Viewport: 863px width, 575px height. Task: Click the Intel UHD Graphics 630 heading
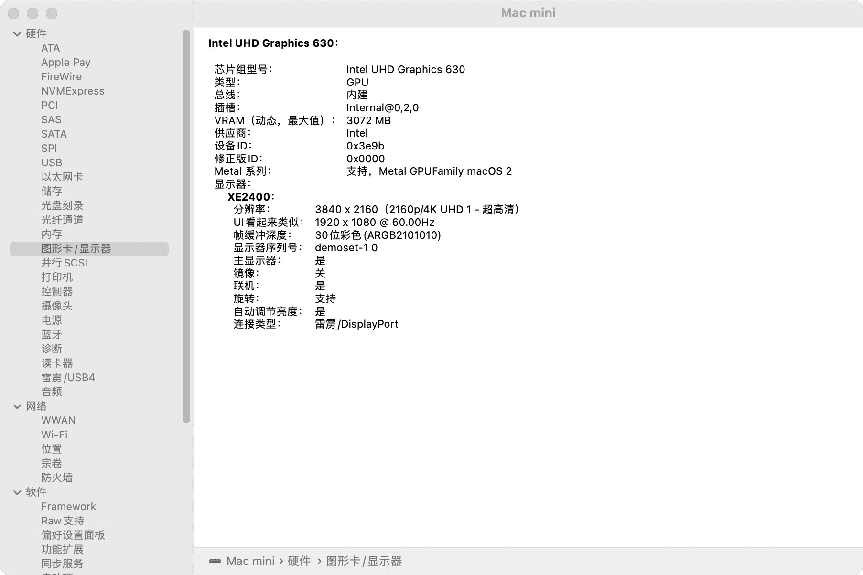[x=273, y=43]
